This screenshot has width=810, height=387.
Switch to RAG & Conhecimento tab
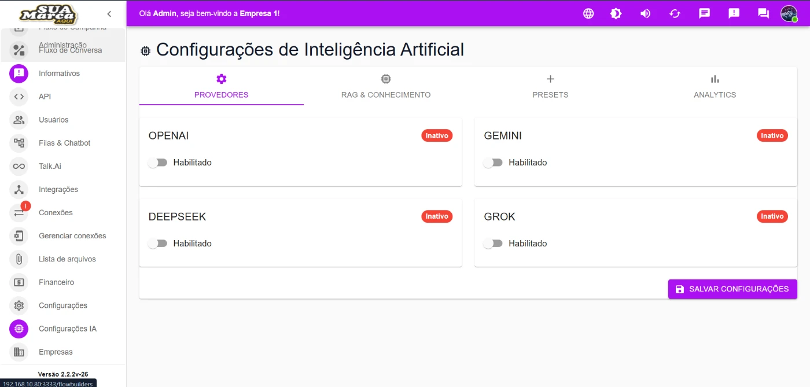386,86
